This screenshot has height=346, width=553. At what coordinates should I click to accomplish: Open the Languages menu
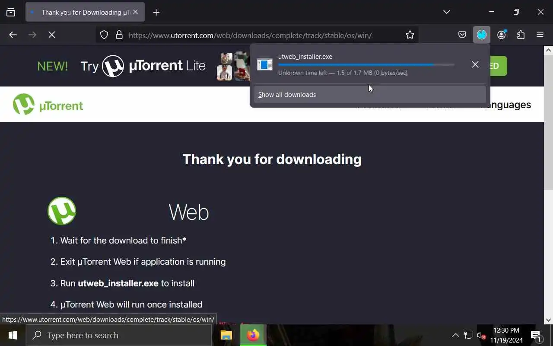click(x=505, y=105)
